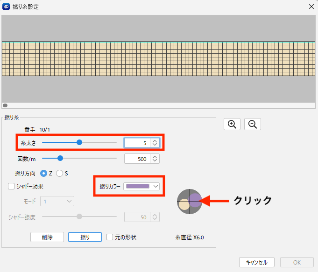This screenshot has height=272, width=318.
Task: Click the シャドー強度 slider handle
Action: [79, 216]
